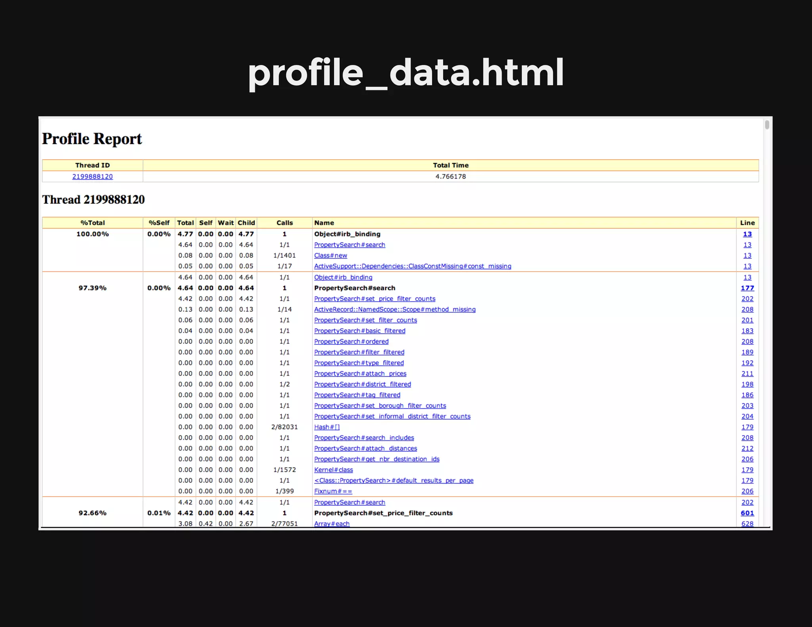Viewport: 812px width, 627px height.
Task: Click the 97.39% total percentage cell
Action: tap(92, 288)
